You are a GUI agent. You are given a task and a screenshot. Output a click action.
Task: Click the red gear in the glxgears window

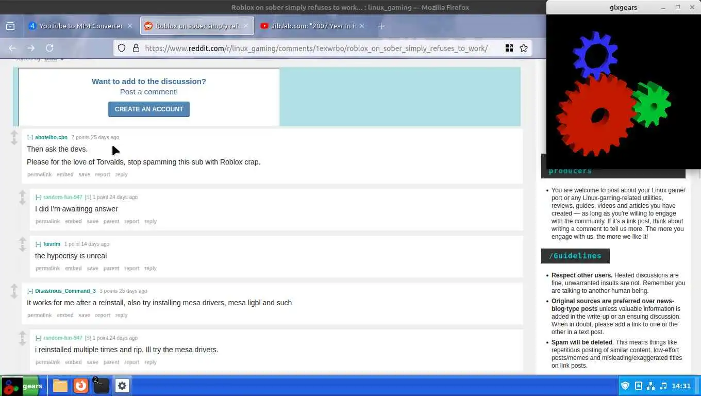pos(596,116)
